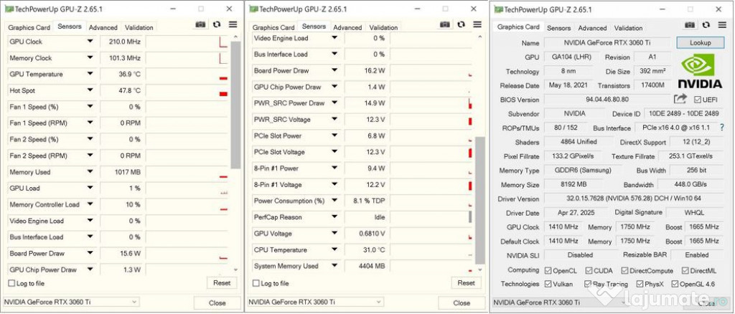Click scroll up arrow in middle window
The width and height of the screenshot is (735, 314).
(x=480, y=37)
